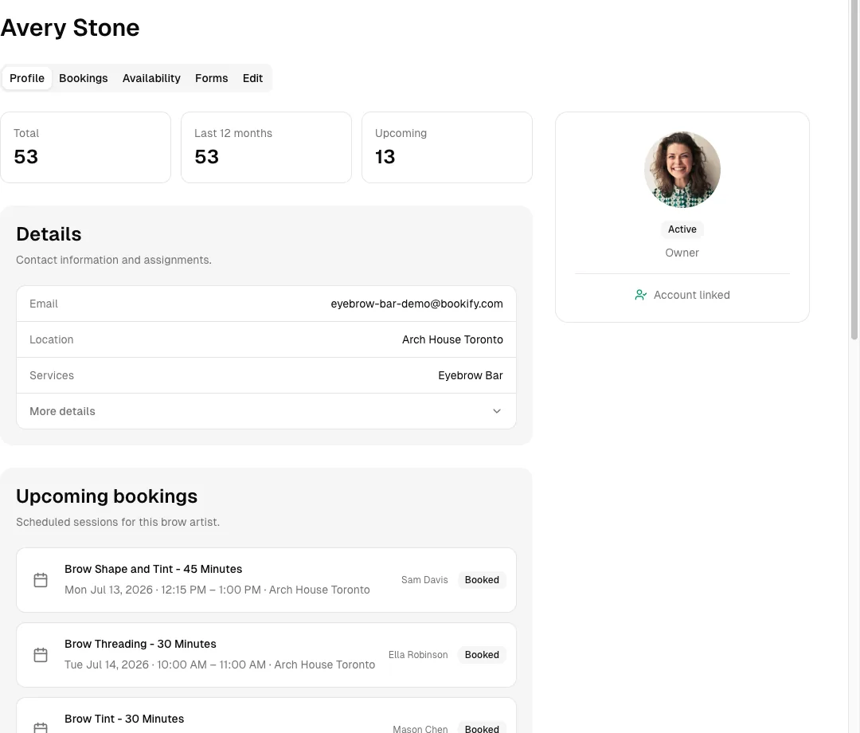This screenshot has width=860, height=733.
Task: Click the email eyebrow-bar-demo@bookify.com
Action: point(416,304)
